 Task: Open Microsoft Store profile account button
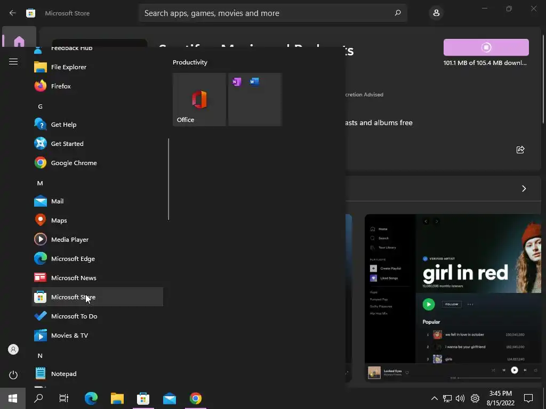436,13
